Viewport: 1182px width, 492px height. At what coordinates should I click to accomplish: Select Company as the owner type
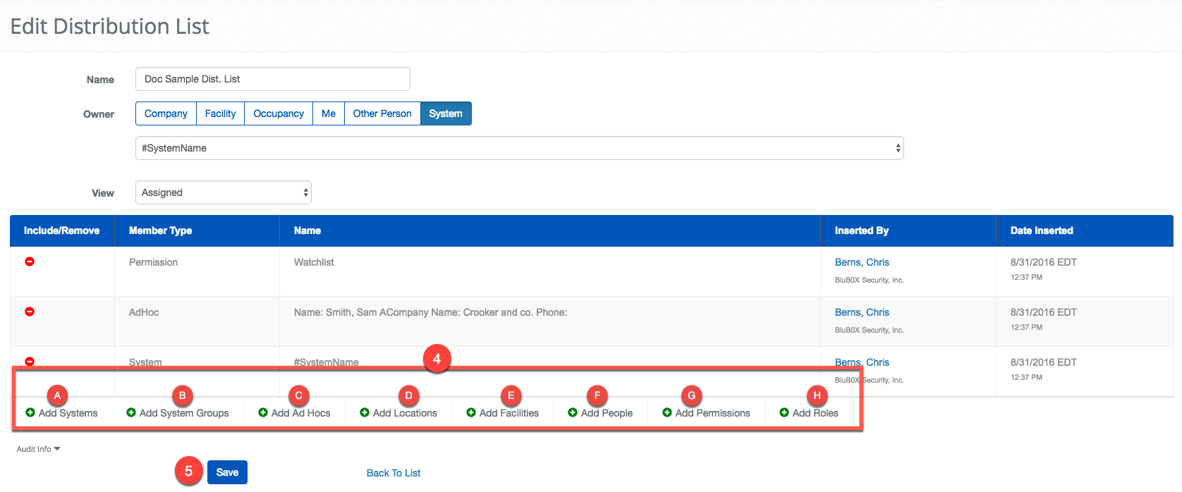tap(166, 113)
